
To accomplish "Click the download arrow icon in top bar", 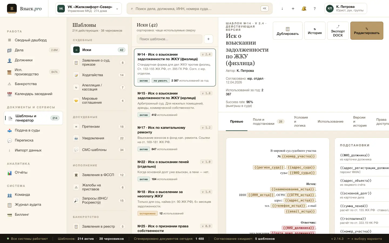I will pos(282,9).
